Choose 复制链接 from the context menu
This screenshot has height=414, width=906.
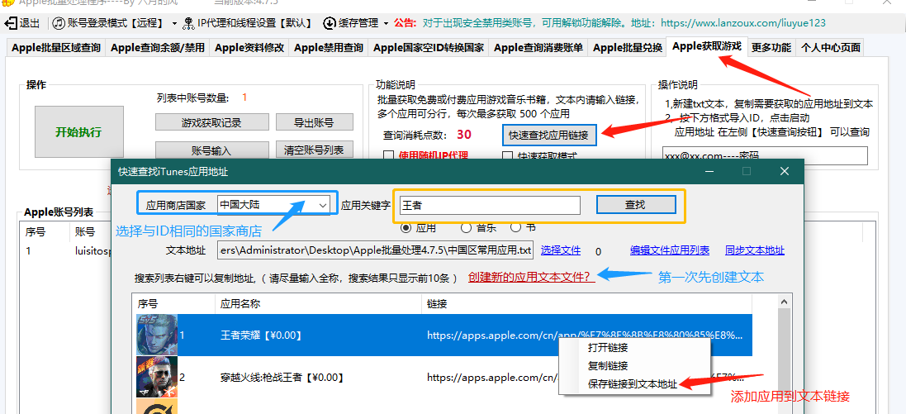(x=608, y=366)
